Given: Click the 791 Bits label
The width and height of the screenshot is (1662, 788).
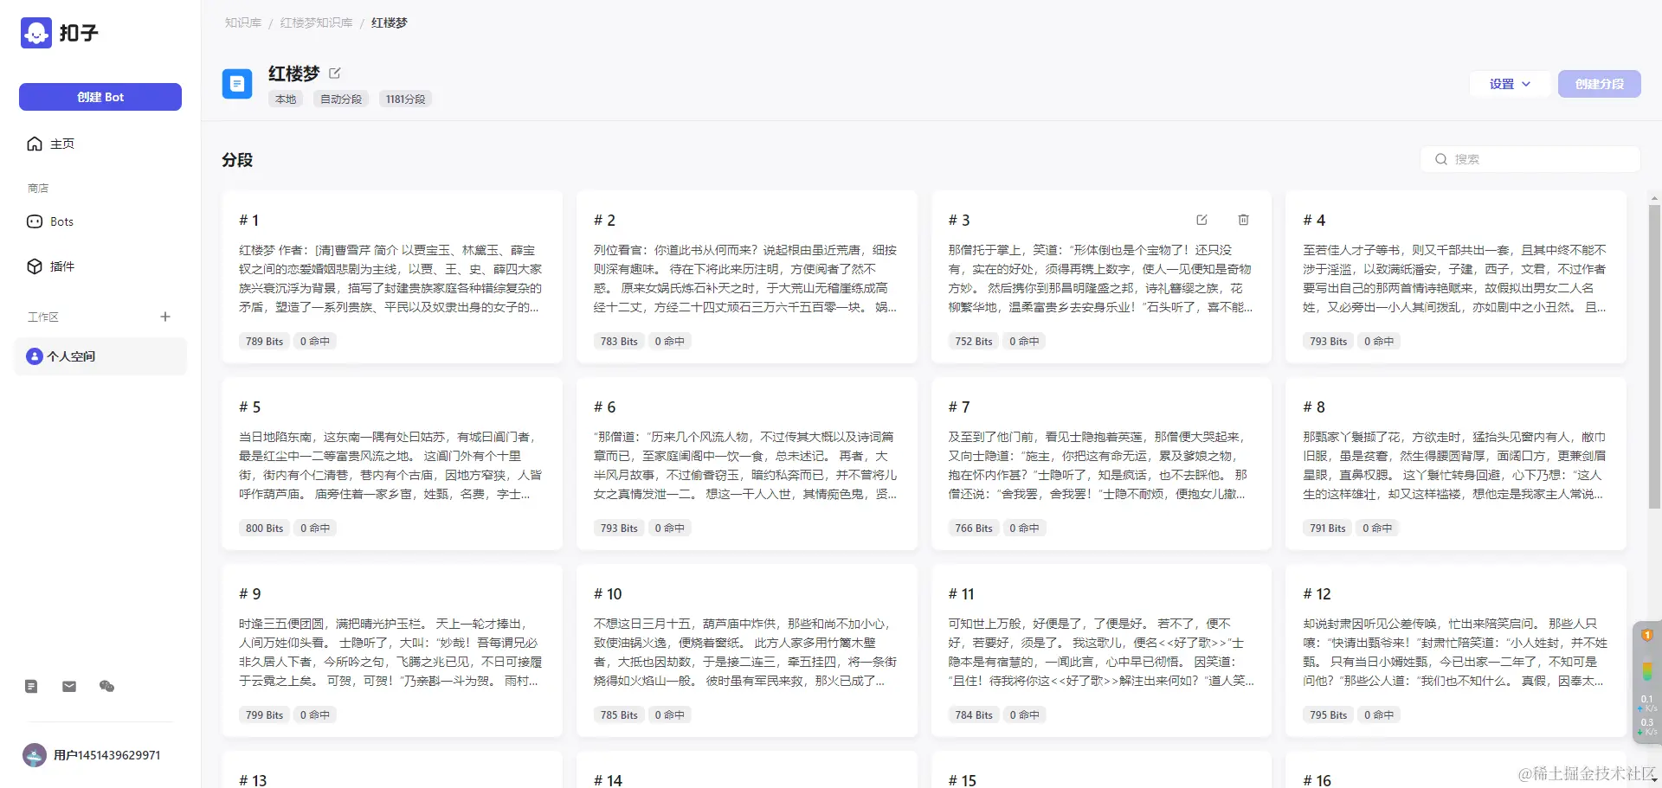Looking at the screenshot, I should [1327, 529].
